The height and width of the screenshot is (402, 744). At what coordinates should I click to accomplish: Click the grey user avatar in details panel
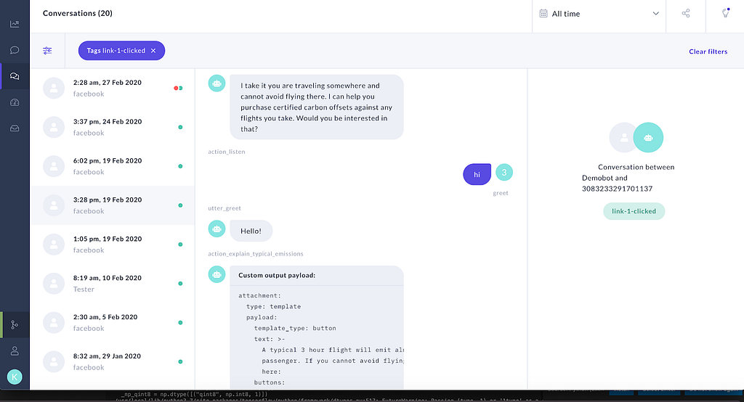(622, 137)
